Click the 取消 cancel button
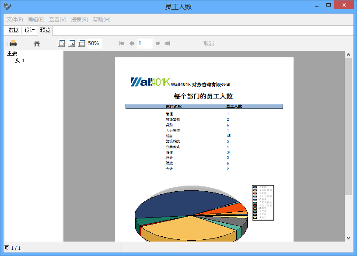The image size is (357, 256). [x=209, y=43]
